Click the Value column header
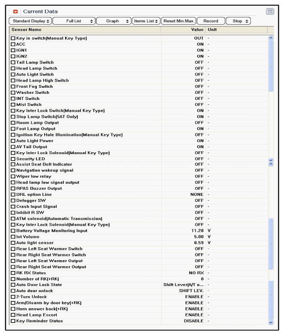The width and height of the screenshot is (283, 335). coord(183,30)
